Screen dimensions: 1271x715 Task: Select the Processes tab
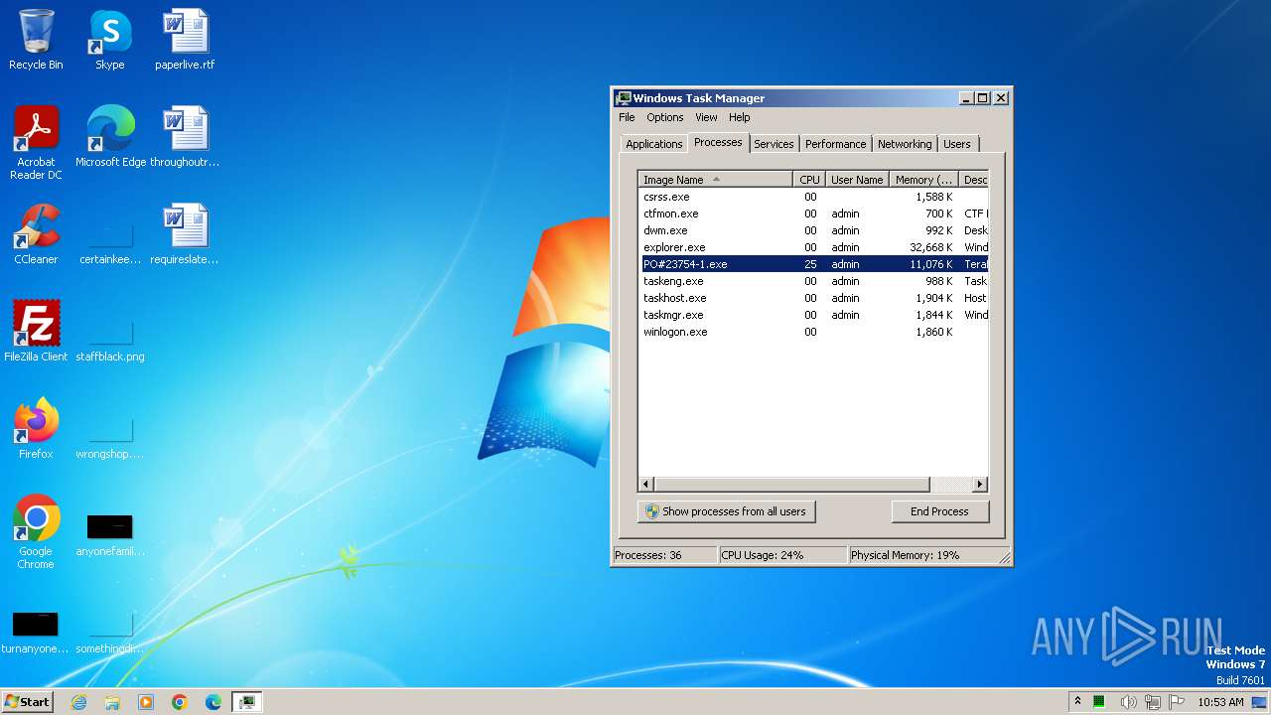(718, 142)
